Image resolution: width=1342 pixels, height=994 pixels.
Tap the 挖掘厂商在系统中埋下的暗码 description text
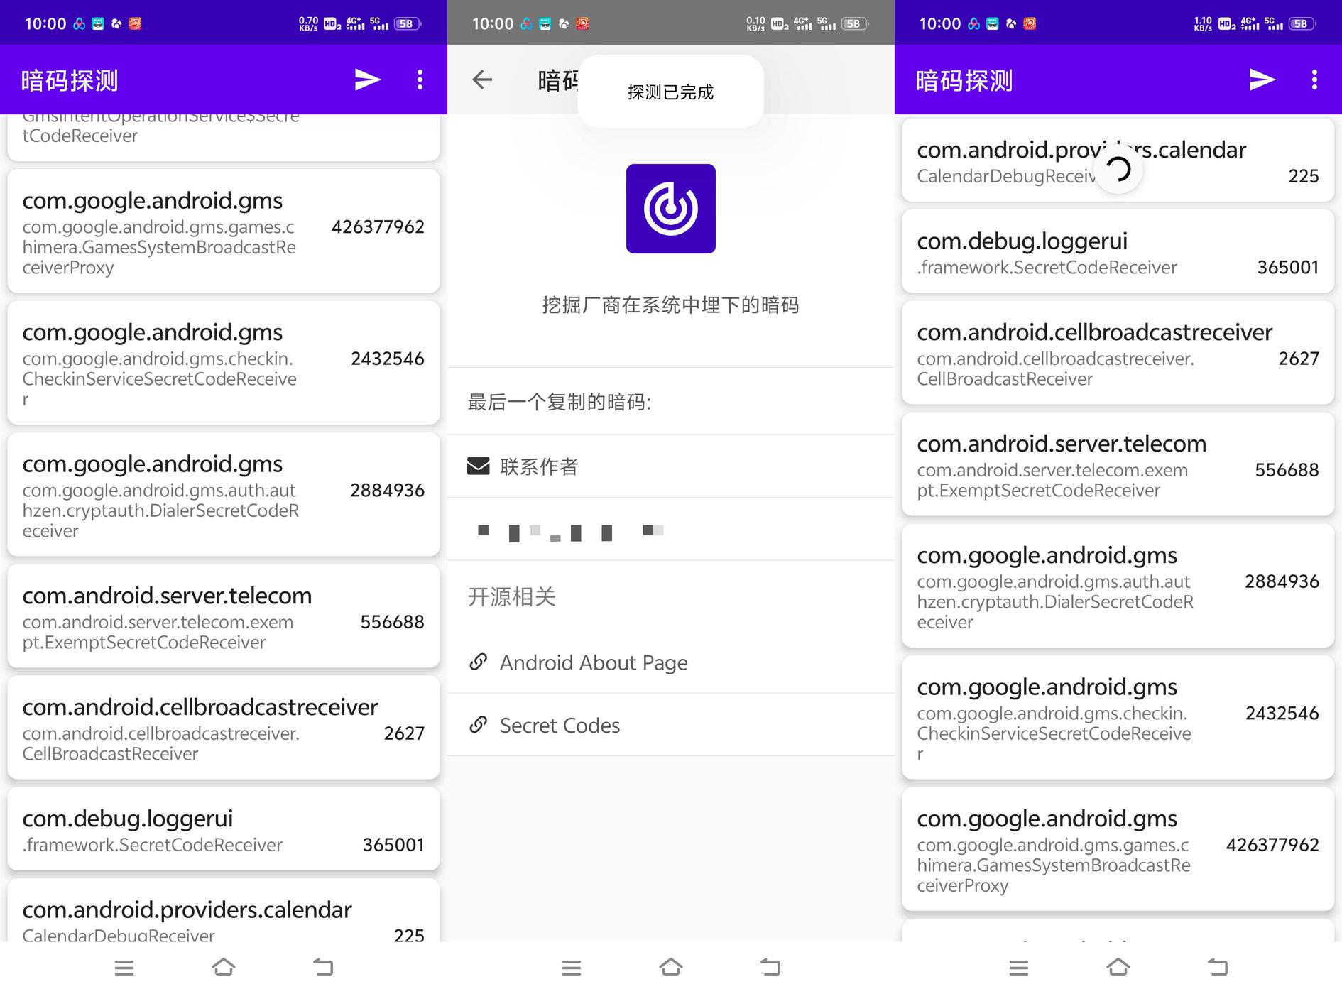[670, 305]
